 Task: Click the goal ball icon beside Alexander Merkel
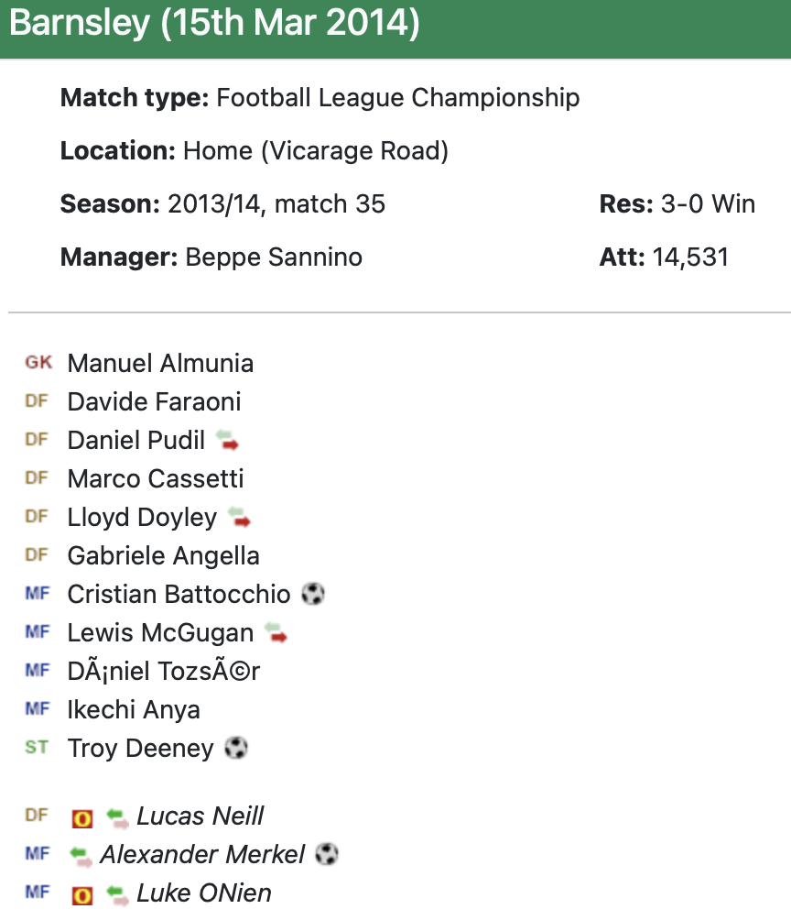tap(327, 855)
